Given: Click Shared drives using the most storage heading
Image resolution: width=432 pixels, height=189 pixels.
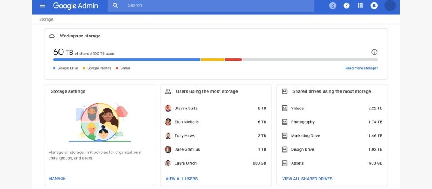Looking at the screenshot, I should pyautogui.click(x=332, y=91).
